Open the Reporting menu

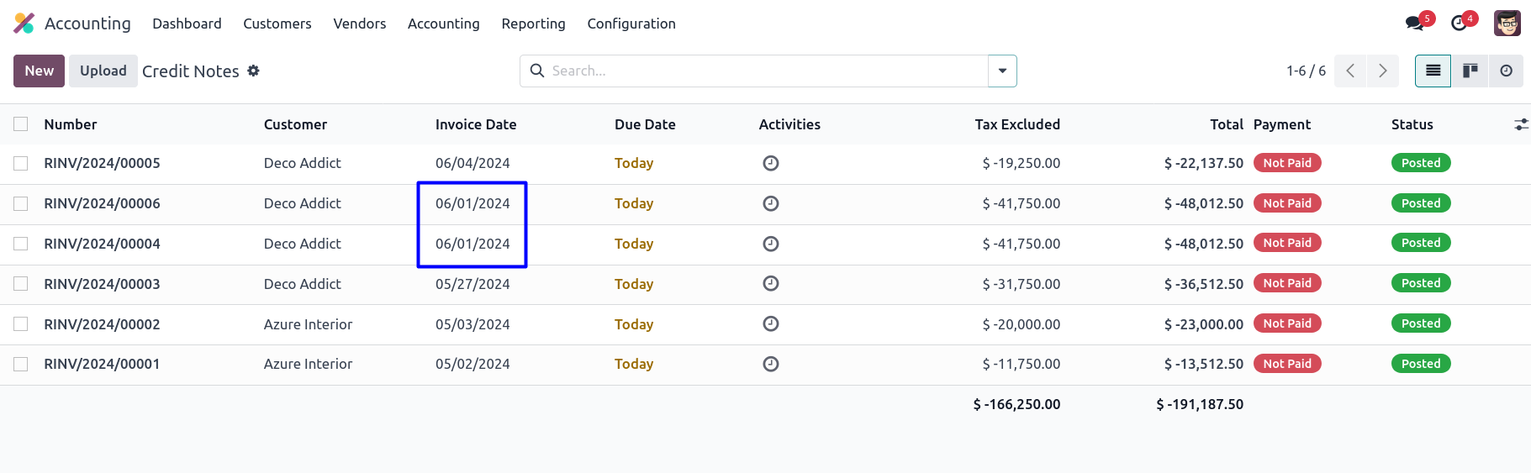point(533,24)
